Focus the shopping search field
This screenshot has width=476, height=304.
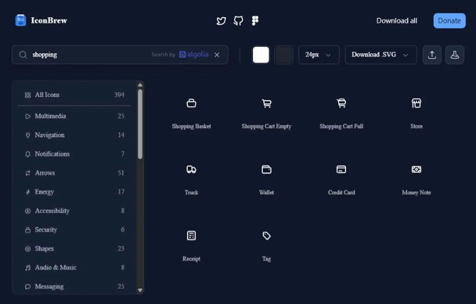click(120, 55)
